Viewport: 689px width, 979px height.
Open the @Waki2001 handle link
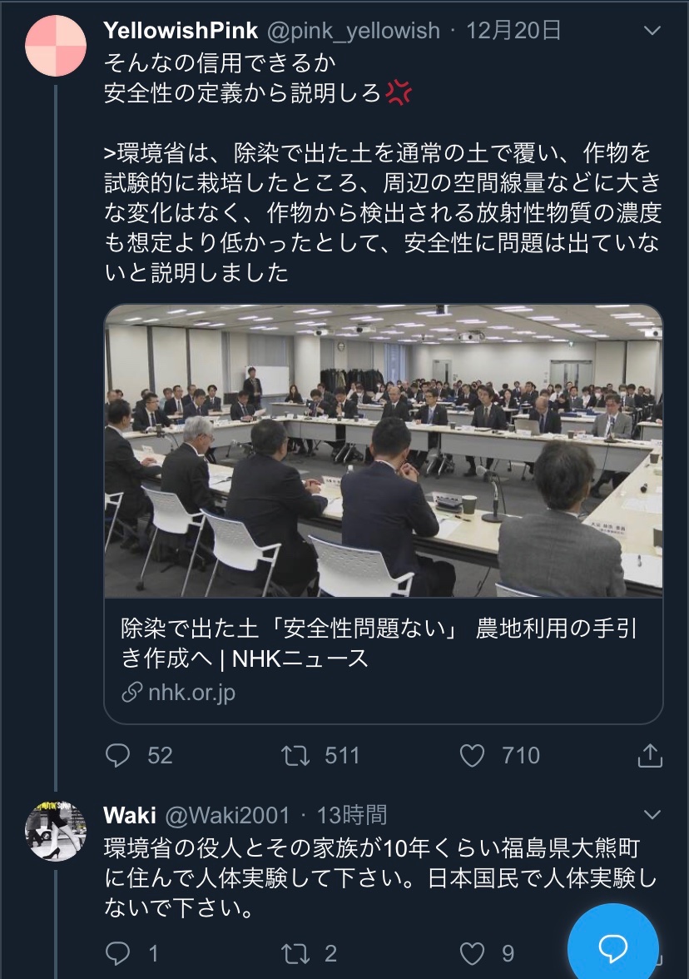point(228,815)
